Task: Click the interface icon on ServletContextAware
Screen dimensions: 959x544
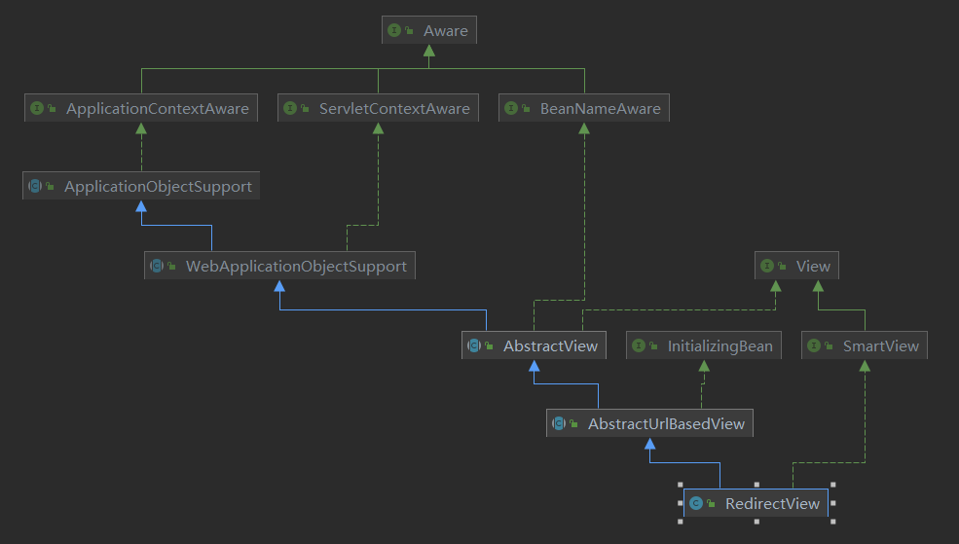Action: click(290, 108)
